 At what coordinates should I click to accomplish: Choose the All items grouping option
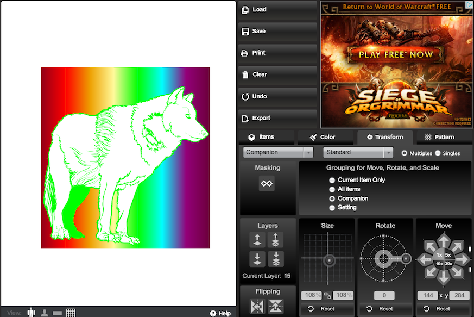click(x=332, y=189)
